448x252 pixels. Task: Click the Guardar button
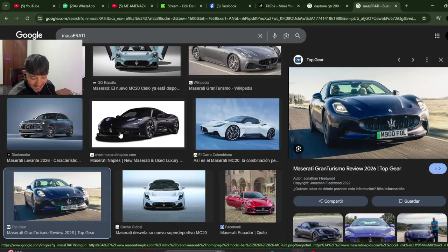click(409, 201)
